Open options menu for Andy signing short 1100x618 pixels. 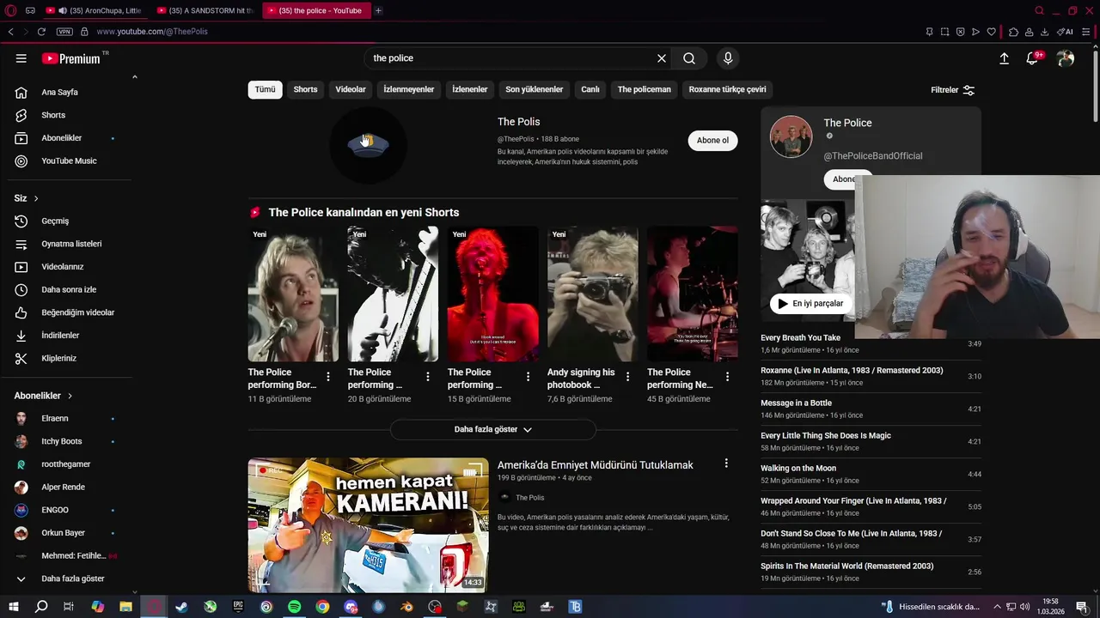(627, 377)
